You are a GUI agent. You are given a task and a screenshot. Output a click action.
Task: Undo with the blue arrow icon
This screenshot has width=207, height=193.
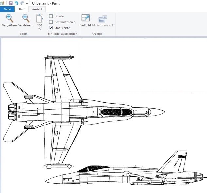(16, 3)
